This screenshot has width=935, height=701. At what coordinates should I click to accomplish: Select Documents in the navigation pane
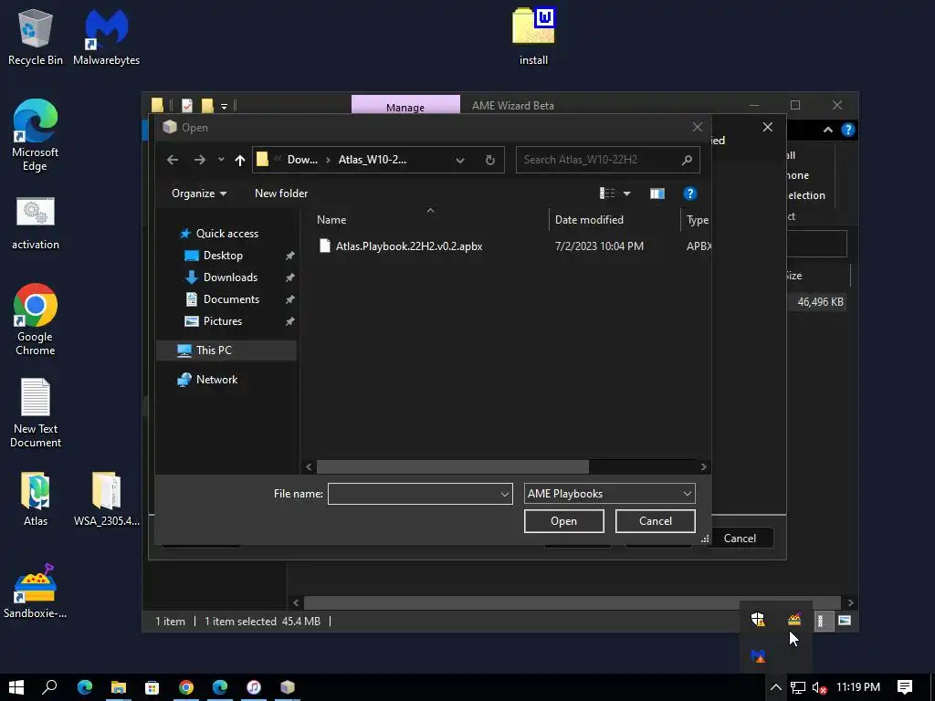click(231, 299)
